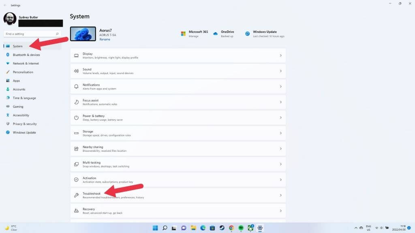Image resolution: width=415 pixels, height=233 pixels.
Task: Open the OneDrive cloud icon
Action: (x=216, y=34)
